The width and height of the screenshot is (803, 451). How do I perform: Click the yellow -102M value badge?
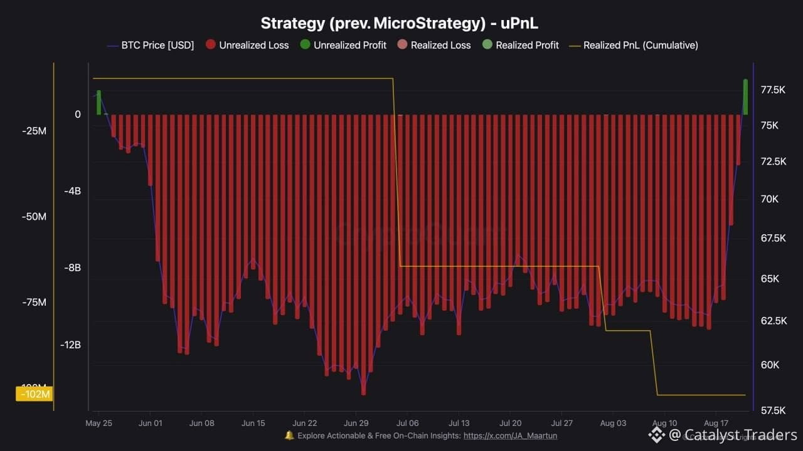(x=34, y=394)
